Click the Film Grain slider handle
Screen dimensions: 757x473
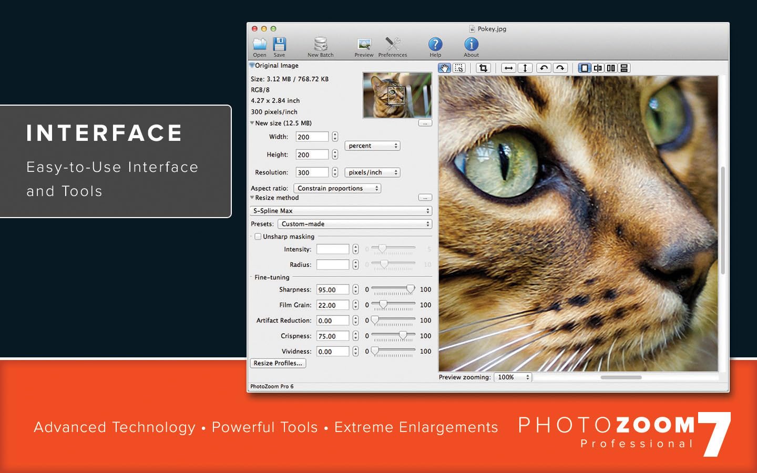pyautogui.click(x=383, y=304)
